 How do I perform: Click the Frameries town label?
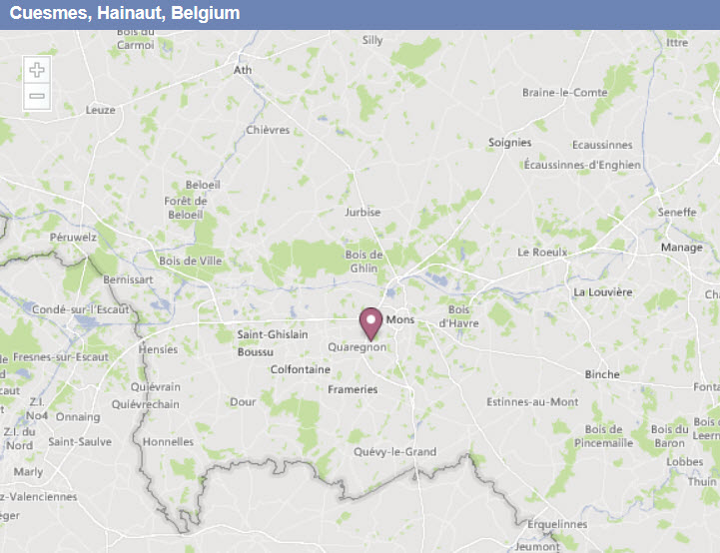pos(353,389)
